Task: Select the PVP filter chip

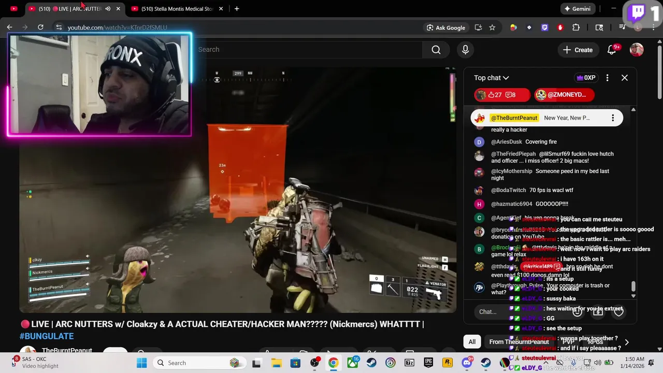Action: pyautogui.click(x=568, y=342)
